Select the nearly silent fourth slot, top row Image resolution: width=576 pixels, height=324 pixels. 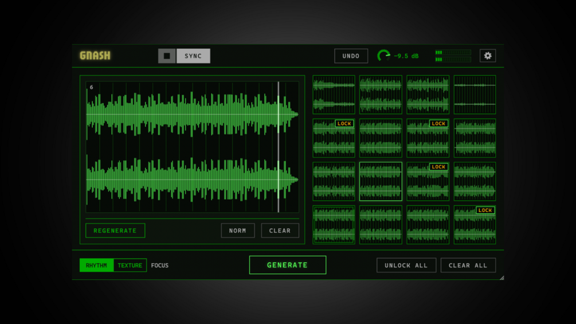tap(475, 95)
